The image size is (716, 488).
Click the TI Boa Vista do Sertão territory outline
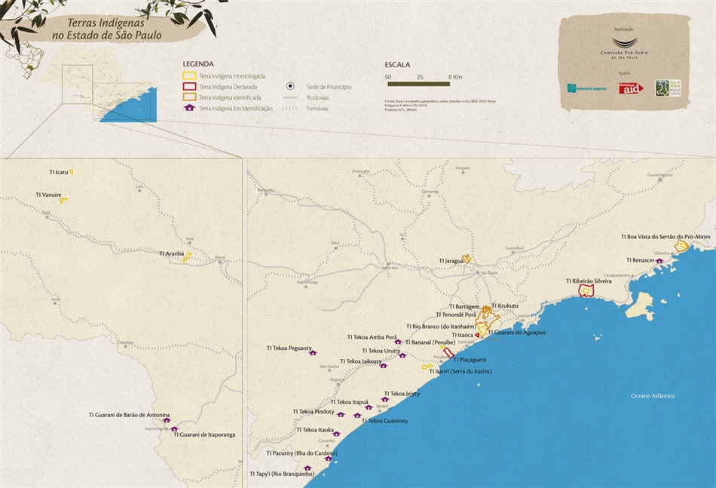681,246
